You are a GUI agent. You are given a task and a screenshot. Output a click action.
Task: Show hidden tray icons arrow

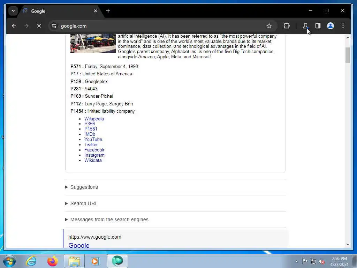(296, 261)
